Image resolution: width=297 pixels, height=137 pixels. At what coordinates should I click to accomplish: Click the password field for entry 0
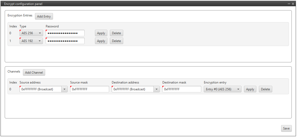pos(65,33)
